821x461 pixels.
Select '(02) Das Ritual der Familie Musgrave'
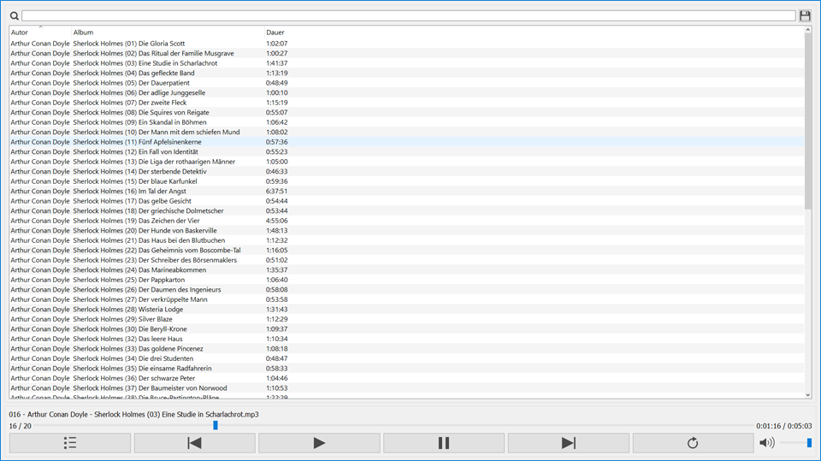(x=407, y=53)
